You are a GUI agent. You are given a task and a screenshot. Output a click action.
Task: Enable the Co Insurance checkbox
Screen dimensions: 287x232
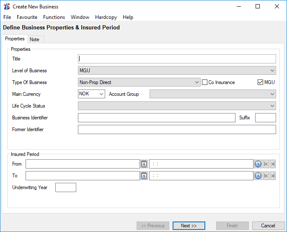[205, 82]
